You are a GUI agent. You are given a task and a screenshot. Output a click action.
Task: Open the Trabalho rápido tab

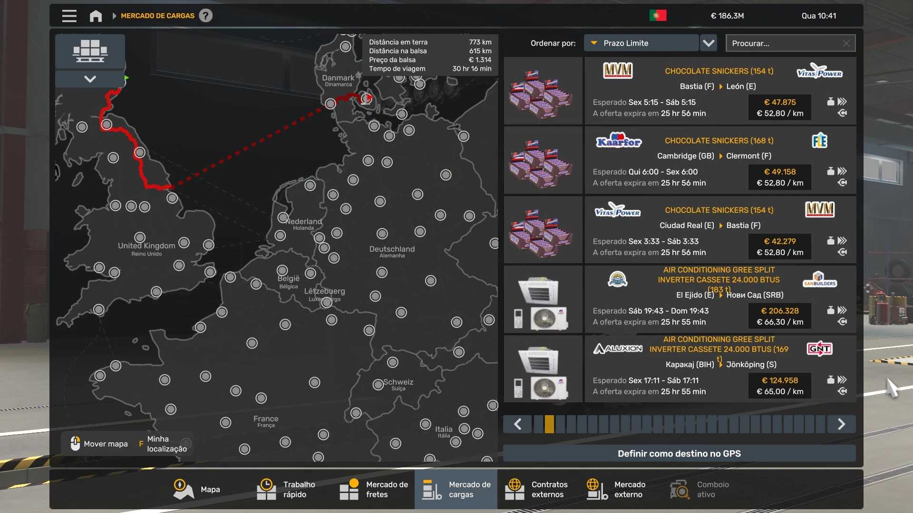[286, 489]
